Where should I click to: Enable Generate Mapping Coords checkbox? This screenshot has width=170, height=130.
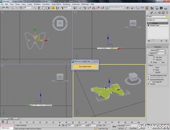149,75
